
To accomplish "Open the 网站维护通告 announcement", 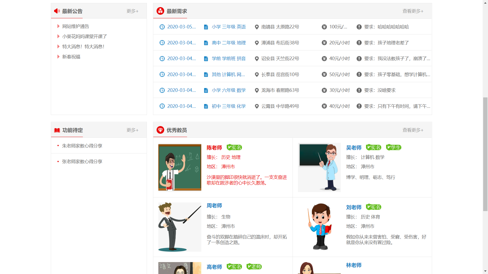I will tap(76, 26).
